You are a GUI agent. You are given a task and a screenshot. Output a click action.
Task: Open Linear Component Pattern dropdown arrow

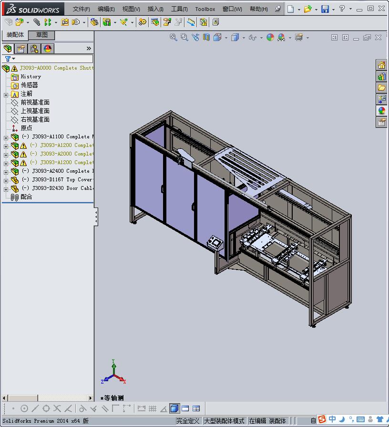click(56, 22)
